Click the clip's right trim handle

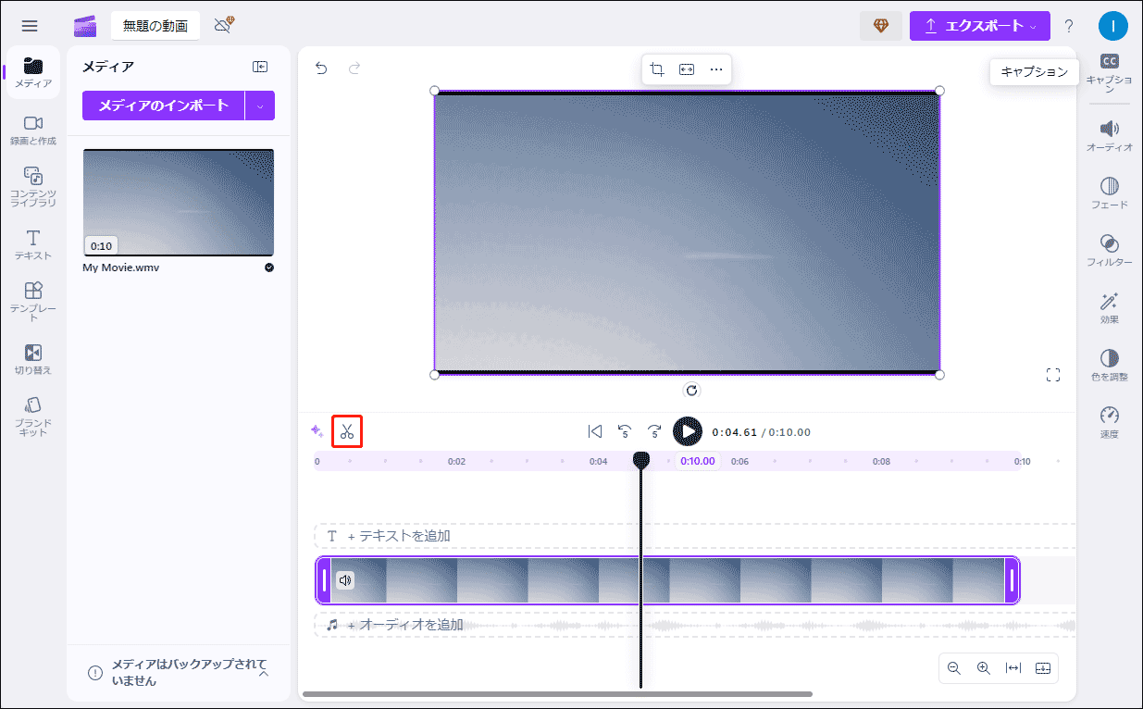(x=1012, y=580)
